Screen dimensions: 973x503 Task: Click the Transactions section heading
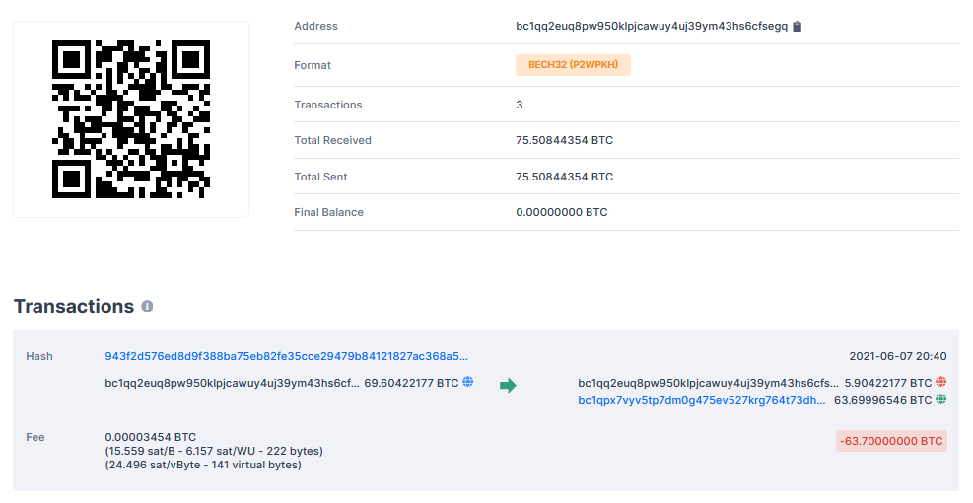click(x=74, y=306)
